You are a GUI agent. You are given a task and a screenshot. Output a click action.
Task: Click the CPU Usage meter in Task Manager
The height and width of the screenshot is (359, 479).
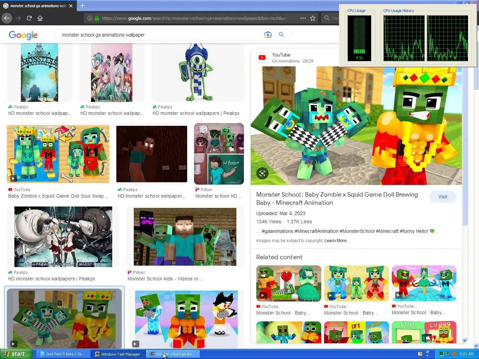pos(359,38)
